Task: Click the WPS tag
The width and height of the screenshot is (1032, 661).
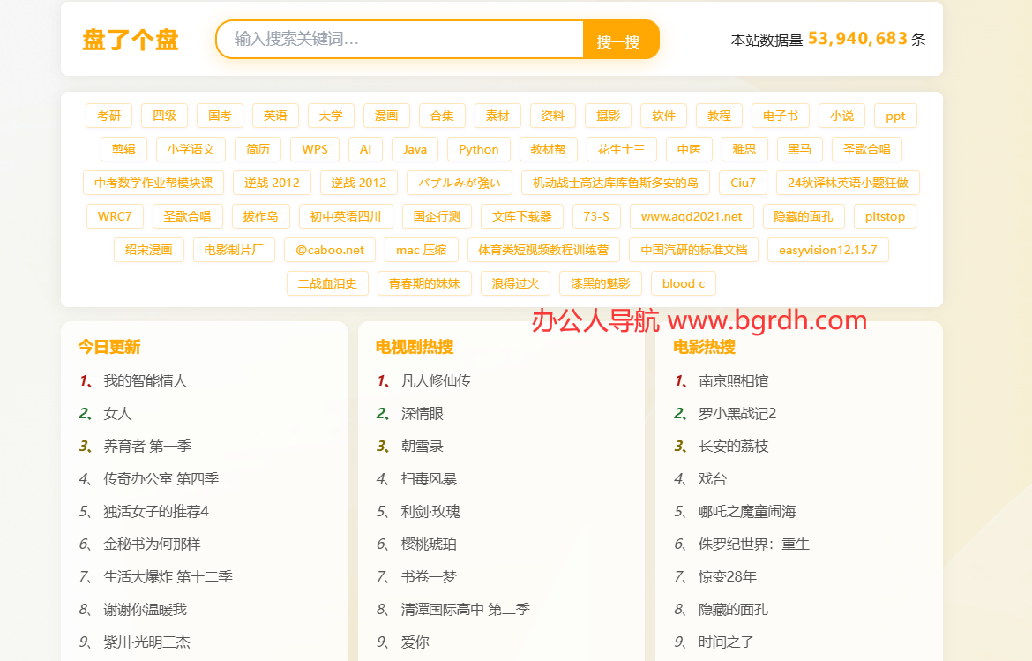Action: 315,149
